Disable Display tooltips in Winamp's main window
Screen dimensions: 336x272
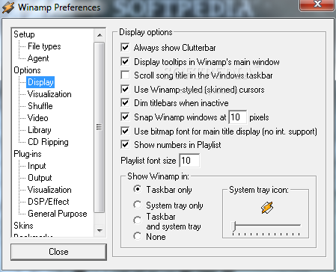tap(125, 61)
